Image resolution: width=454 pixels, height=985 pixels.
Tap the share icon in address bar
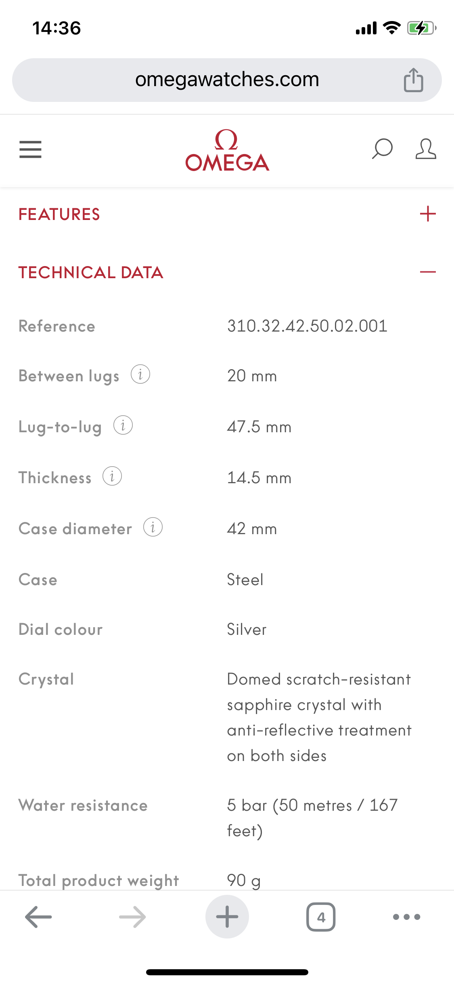point(413,80)
